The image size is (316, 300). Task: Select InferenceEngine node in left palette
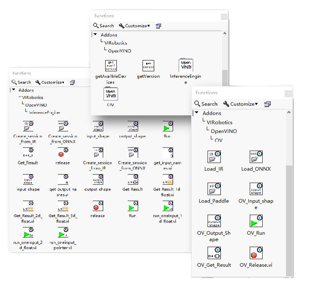click(x=44, y=113)
